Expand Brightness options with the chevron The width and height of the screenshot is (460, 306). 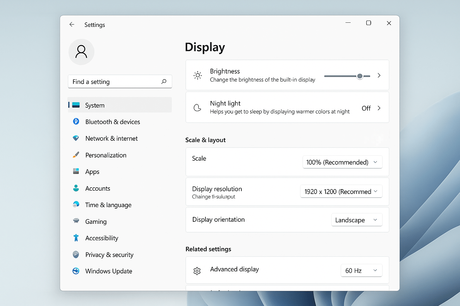pos(379,75)
